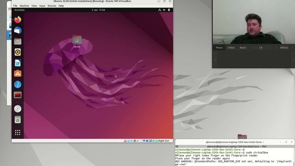The image size is (295, 166).
Task: Open Effects in the webcam app
Action: click(284, 47)
